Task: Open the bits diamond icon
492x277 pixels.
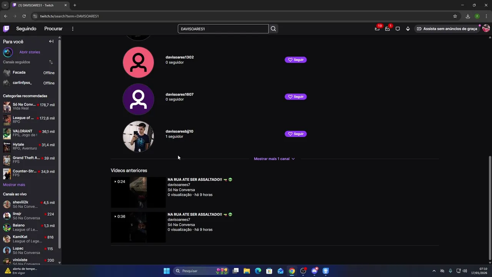Action: pyautogui.click(x=408, y=29)
